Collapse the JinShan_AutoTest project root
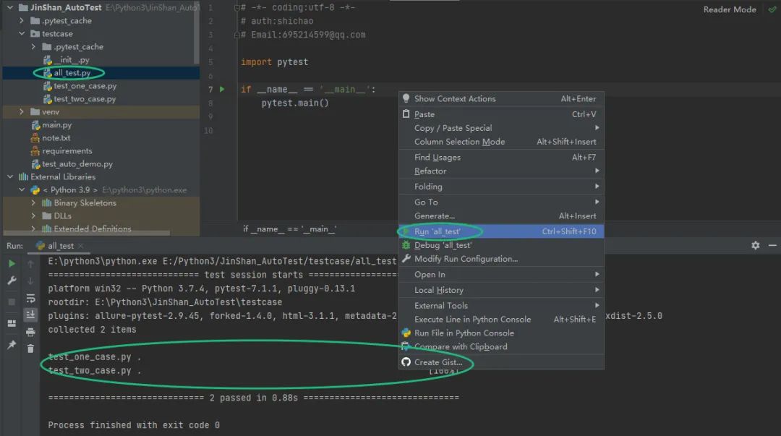 10,7
